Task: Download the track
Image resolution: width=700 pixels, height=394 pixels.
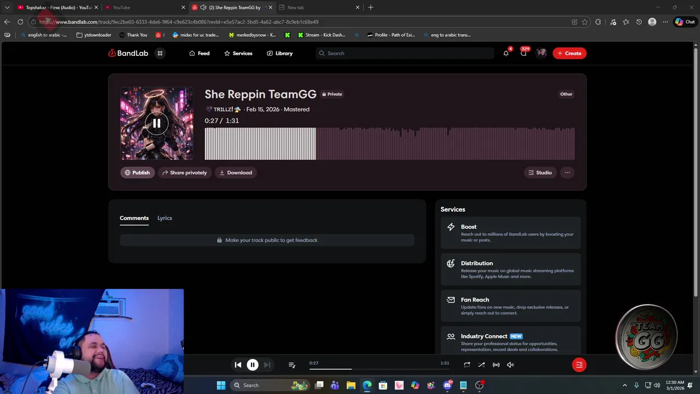Action: coord(236,172)
